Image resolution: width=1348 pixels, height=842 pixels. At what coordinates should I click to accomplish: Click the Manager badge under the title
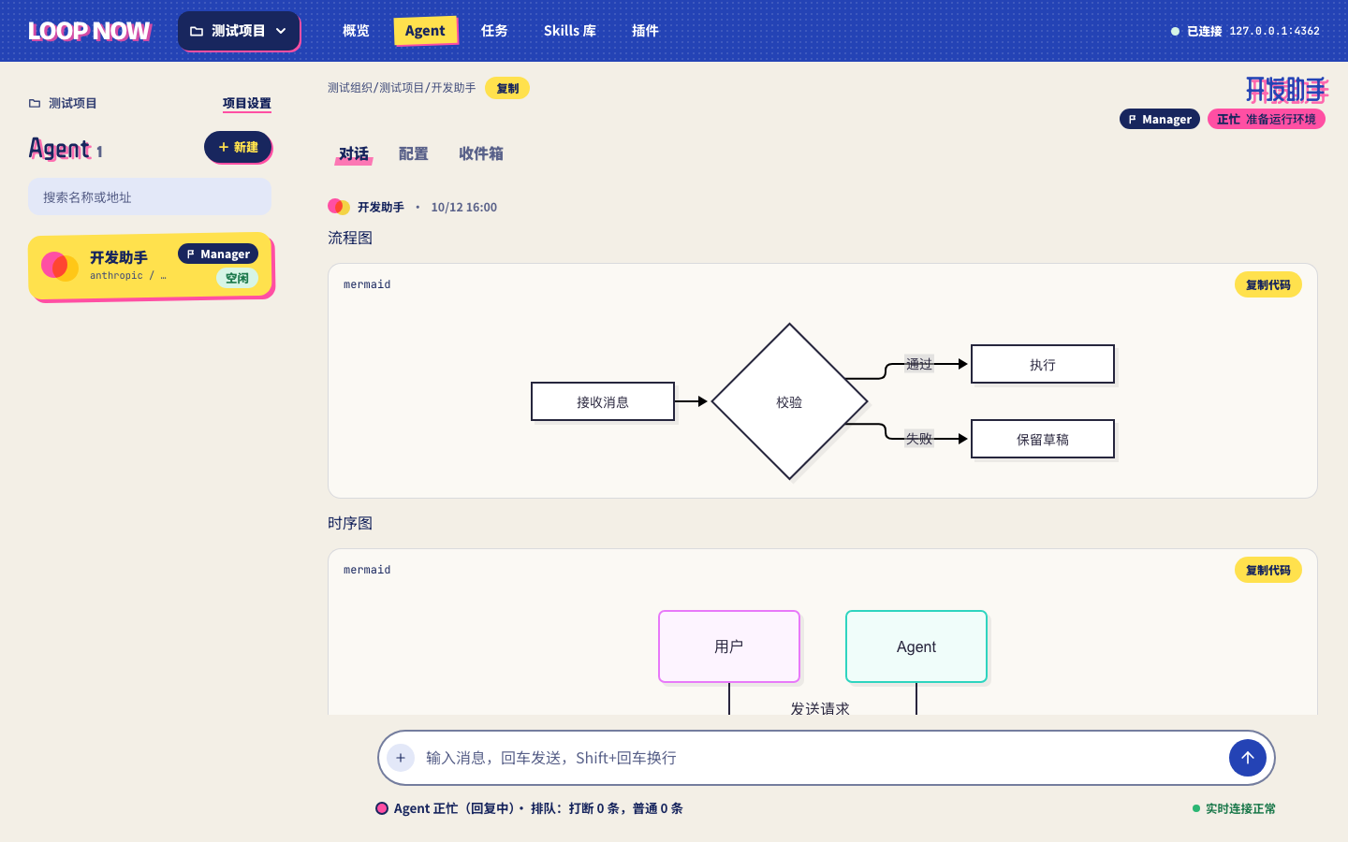1159,119
